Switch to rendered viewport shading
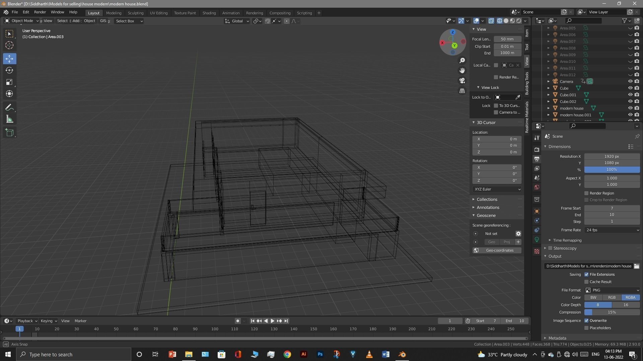The width and height of the screenshot is (643, 361). click(519, 21)
